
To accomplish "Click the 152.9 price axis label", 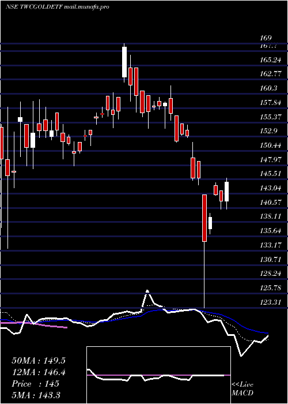I will pos(269,131).
